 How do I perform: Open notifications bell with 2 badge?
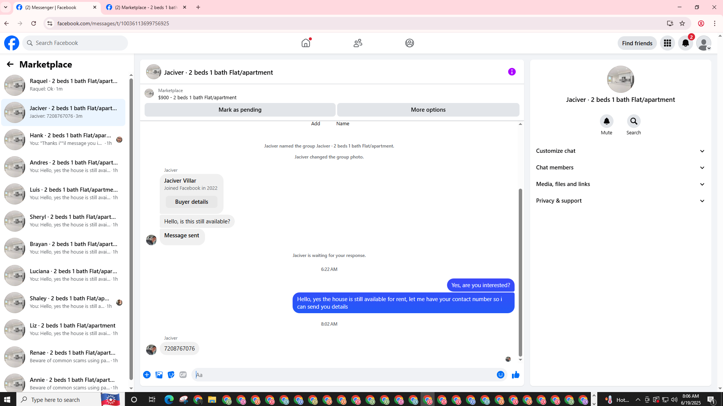[x=686, y=43]
